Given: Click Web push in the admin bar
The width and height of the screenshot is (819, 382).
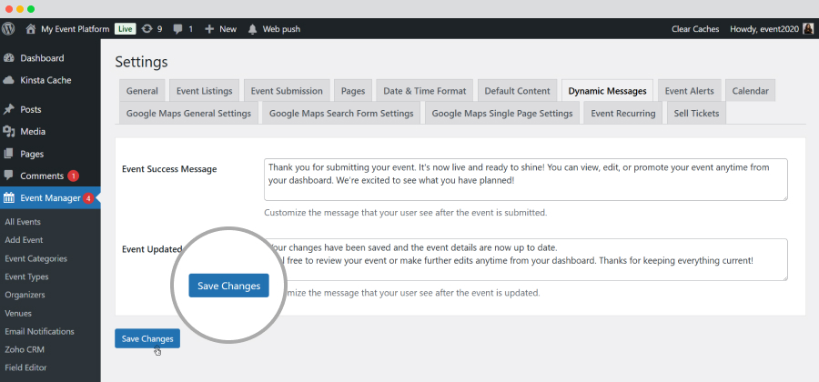Looking at the screenshot, I should pyautogui.click(x=281, y=29).
